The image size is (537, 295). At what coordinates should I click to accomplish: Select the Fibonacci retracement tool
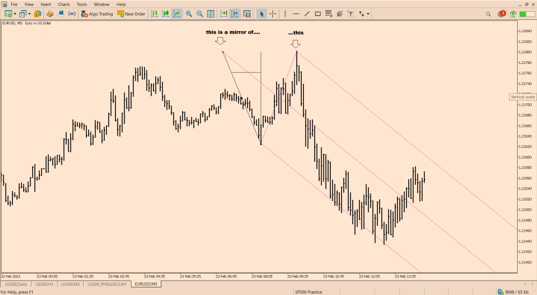[x=329, y=14]
